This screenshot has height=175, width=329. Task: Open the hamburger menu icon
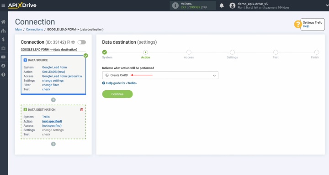pos(3,5)
